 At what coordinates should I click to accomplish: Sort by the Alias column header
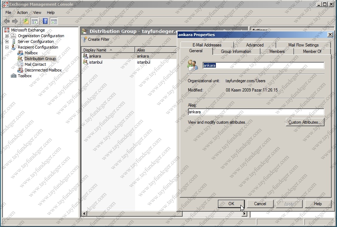156,50
